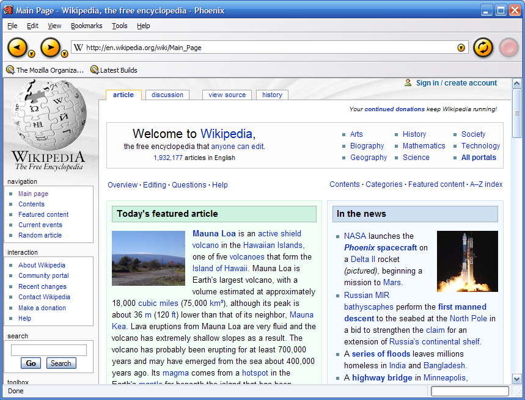This screenshot has height=400, width=525.
Task: Click the Search button in sidebar
Action: tap(61, 363)
